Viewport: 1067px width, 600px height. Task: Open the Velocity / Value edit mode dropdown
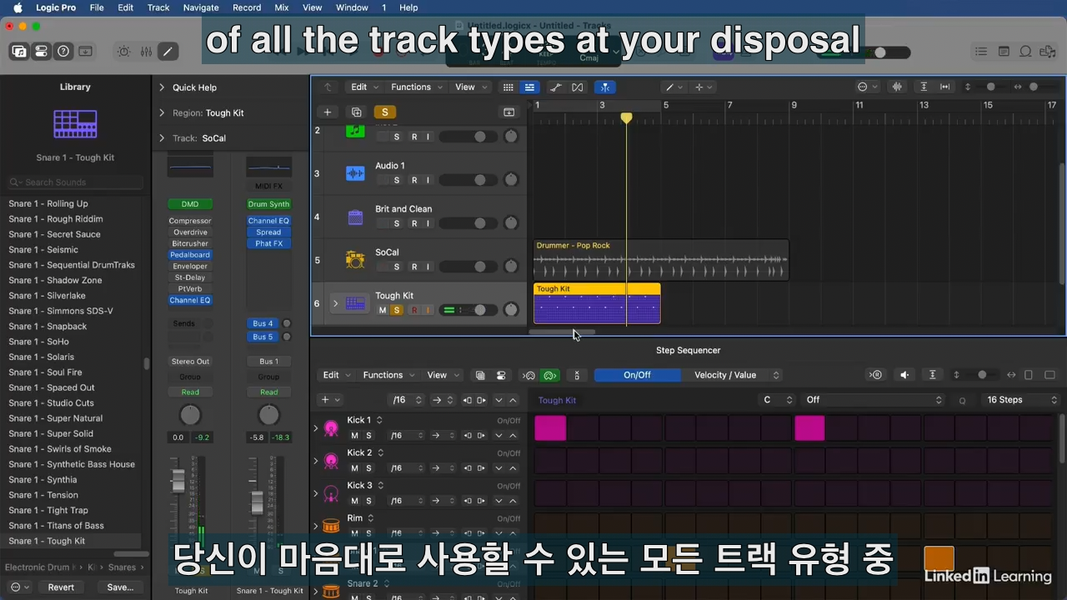pyautogui.click(x=736, y=375)
